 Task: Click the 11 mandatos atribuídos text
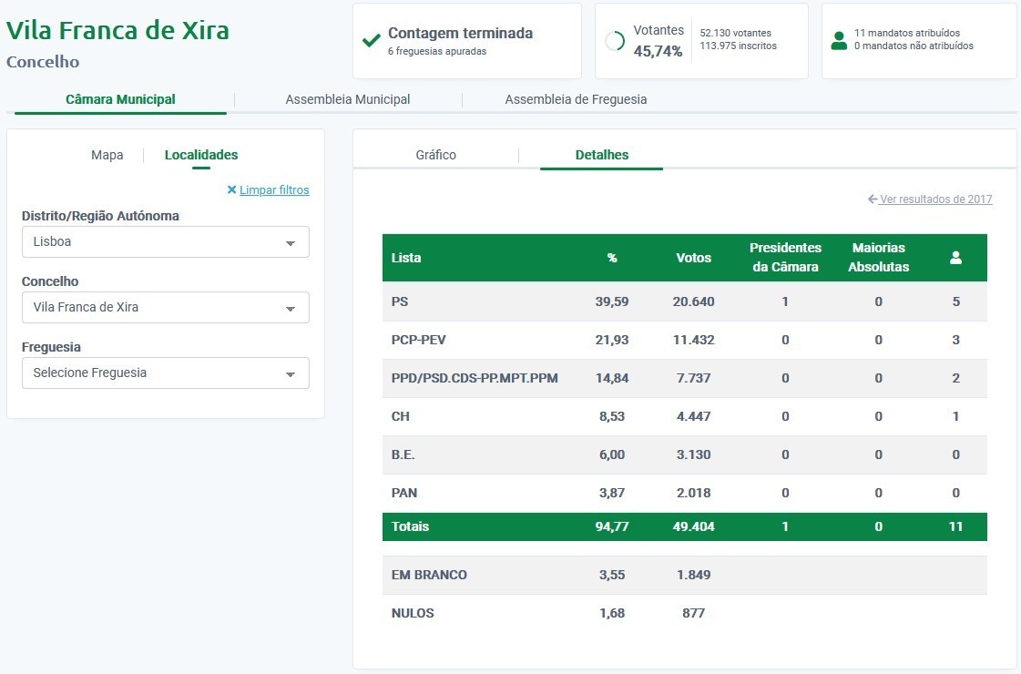906,33
